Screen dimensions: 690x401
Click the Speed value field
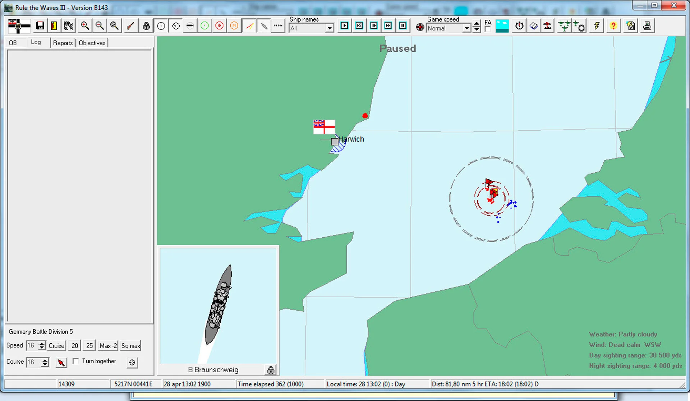pos(32,345)
